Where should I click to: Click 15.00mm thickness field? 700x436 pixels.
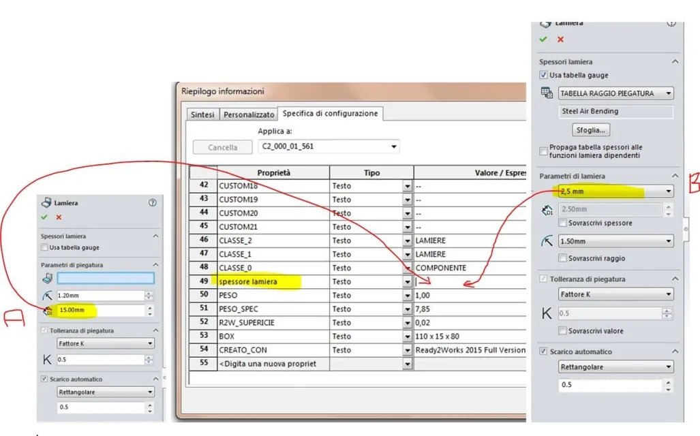(100, 310)
